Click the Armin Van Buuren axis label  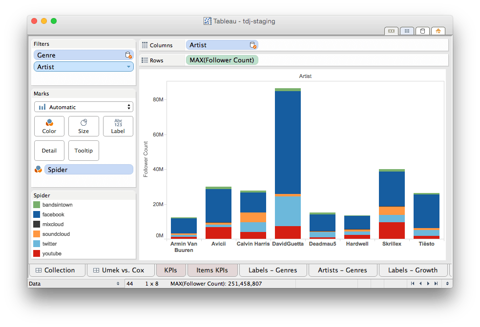point(184,247)
